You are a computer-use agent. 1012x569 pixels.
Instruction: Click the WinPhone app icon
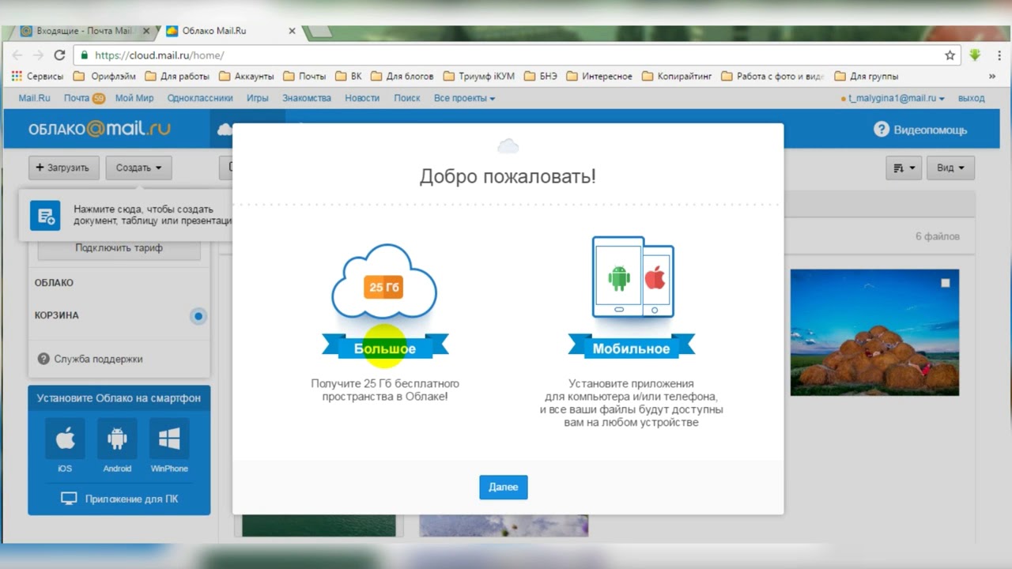coord(169,439)
